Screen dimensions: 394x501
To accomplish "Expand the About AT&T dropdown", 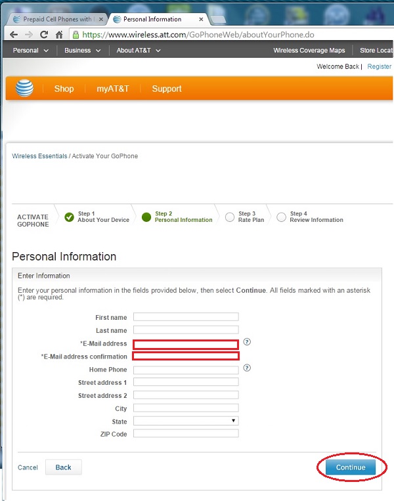I will (x=139, y=51).
